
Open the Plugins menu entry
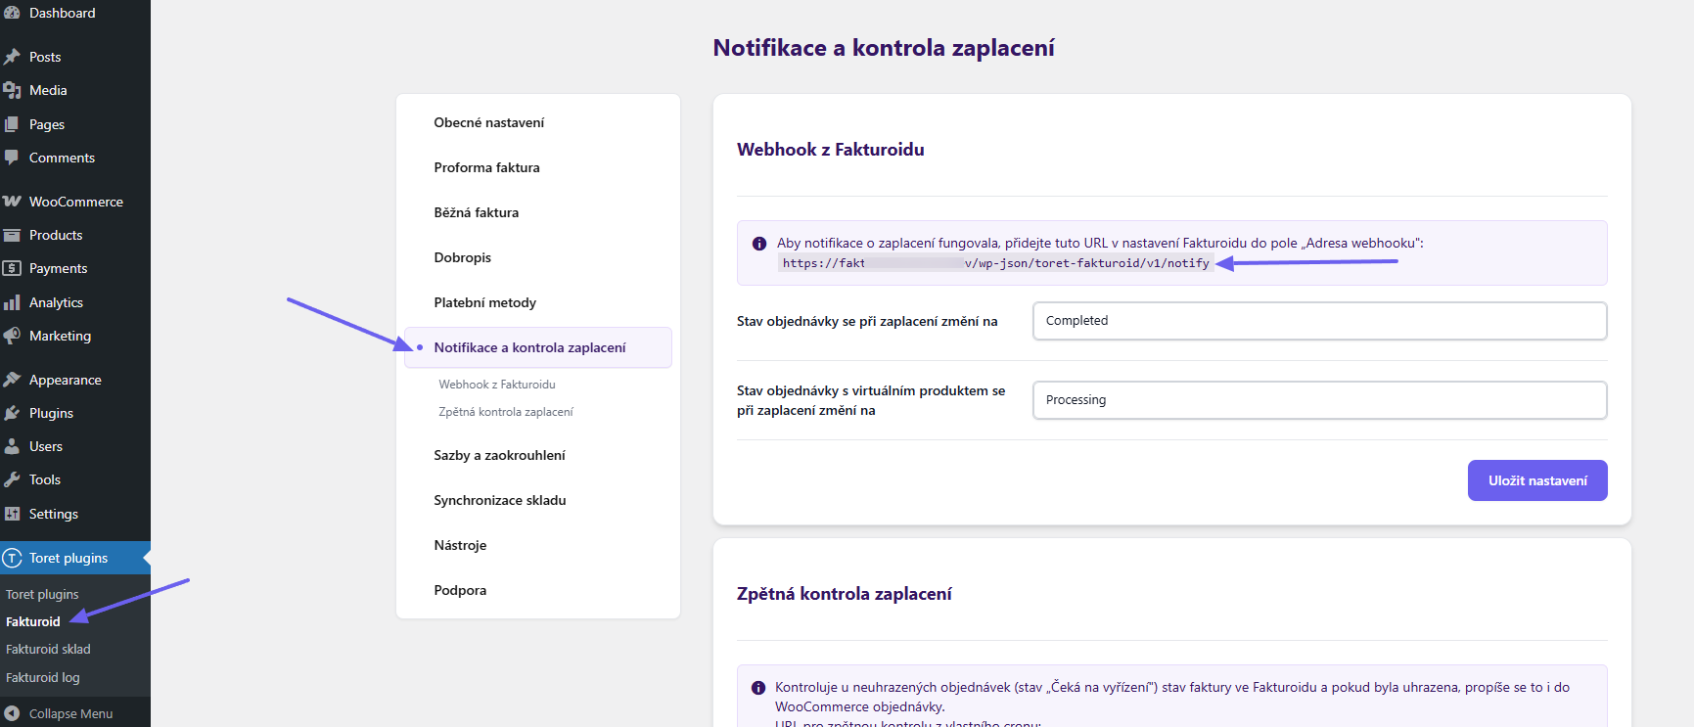[75, 413]
